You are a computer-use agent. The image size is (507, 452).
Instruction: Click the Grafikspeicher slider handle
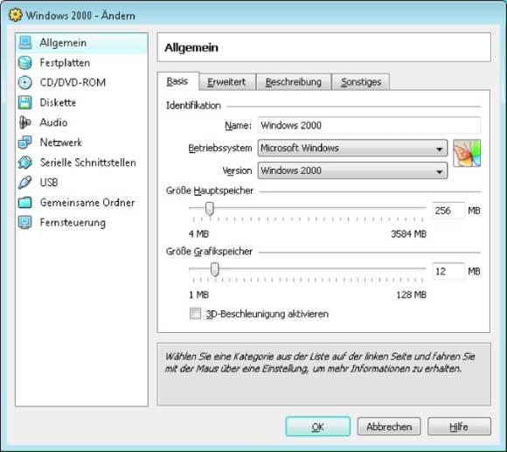(x=215, y=269)
